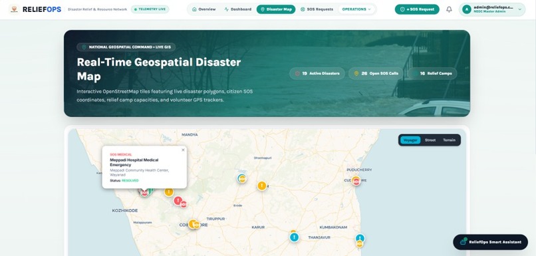Switch map style to Voyager
This screenshot has width=536, height=256.
(410, 140)
